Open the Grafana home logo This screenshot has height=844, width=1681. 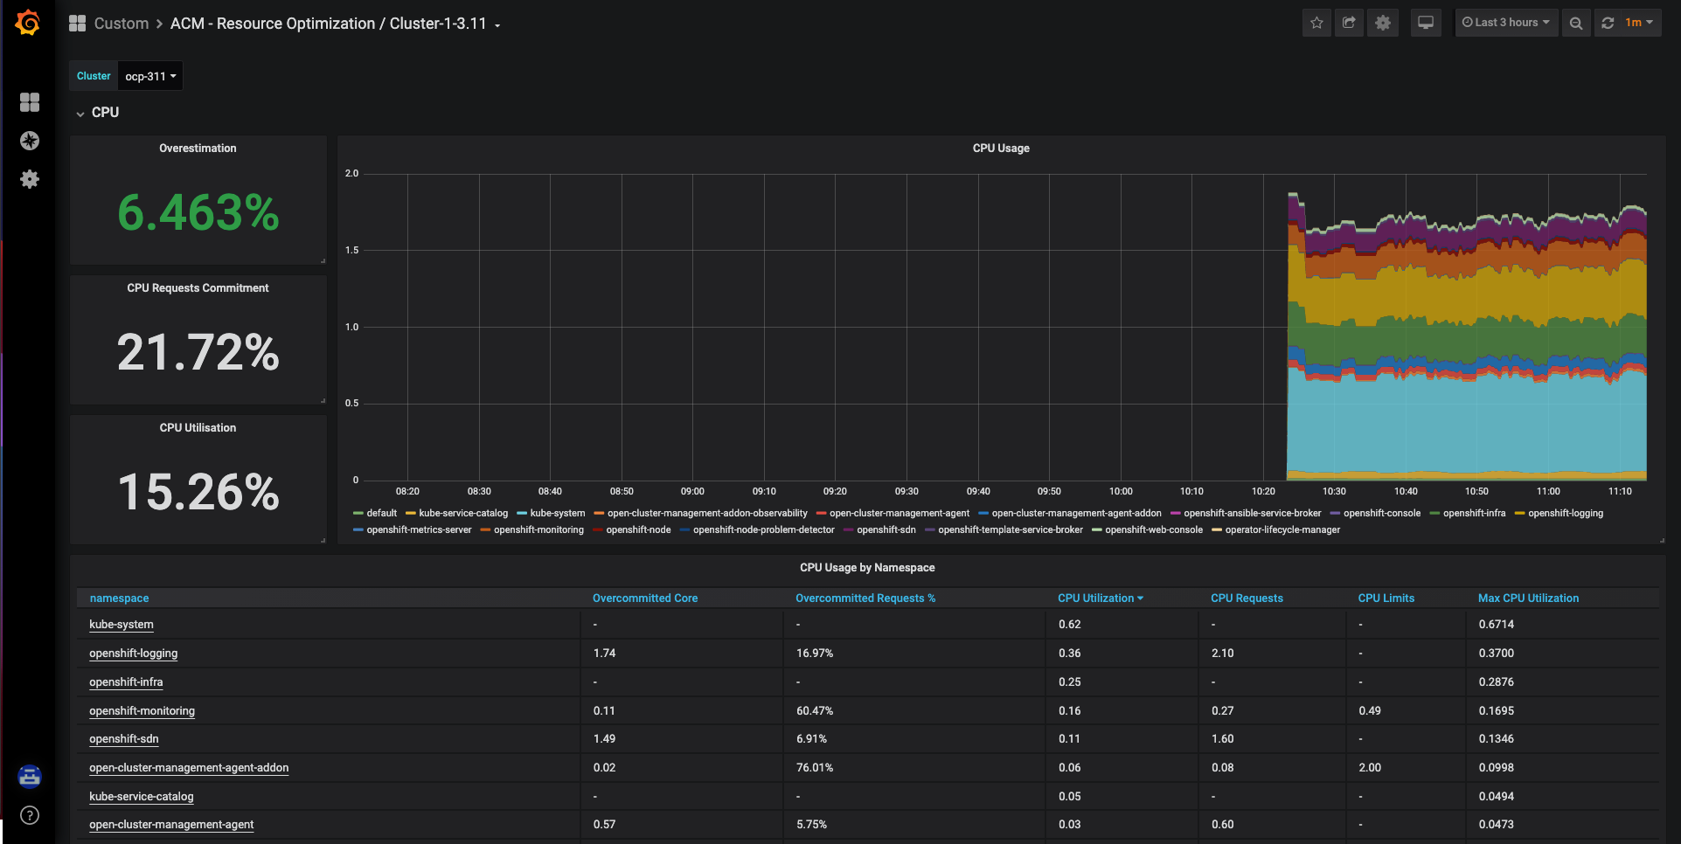[x=28, y=23]
